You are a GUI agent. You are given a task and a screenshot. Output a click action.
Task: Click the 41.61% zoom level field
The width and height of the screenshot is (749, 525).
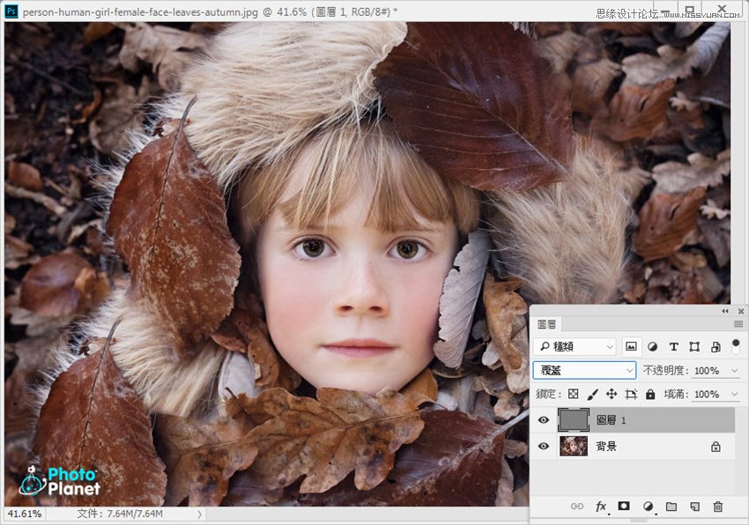pos(23,514)
